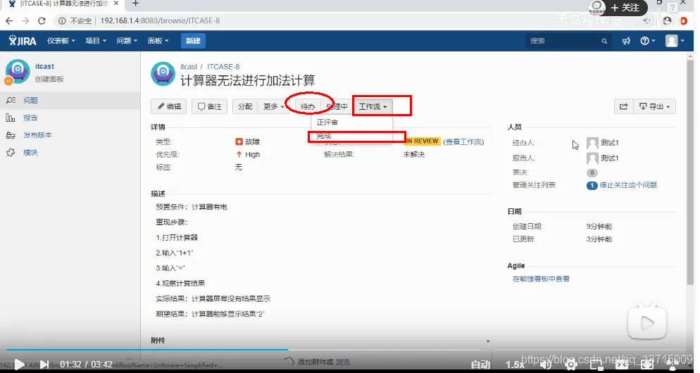Click the High priority arrow icon
This screenshot has width=700, height=373.
coord(239,154)
